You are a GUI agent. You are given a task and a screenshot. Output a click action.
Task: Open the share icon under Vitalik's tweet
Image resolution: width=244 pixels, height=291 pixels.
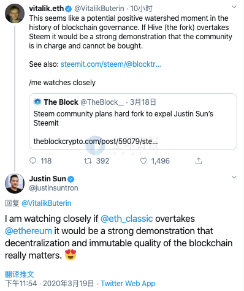point(199,161)
